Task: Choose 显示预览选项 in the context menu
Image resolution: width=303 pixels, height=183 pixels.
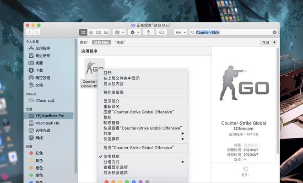Action: 143,172
